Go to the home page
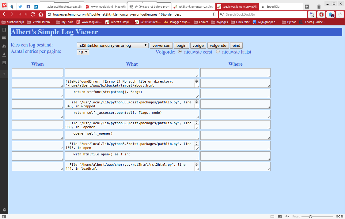This screenshot has width=345, height=219. pos(41,14)
